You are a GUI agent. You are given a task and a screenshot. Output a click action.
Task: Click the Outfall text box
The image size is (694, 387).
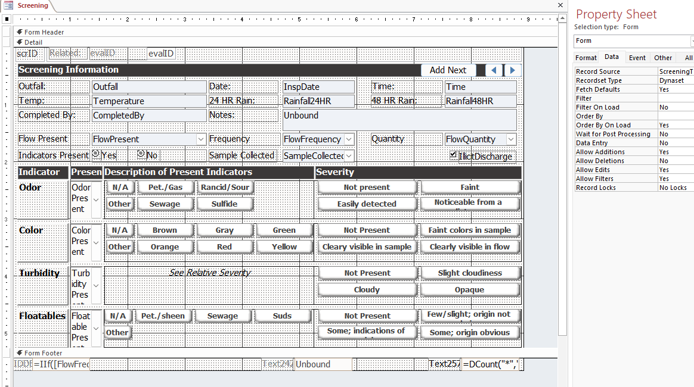[x=149, y=86]
